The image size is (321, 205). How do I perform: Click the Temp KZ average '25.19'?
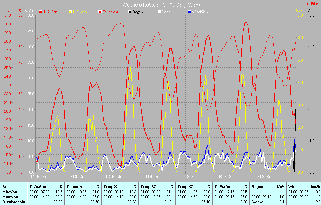click(x=206, y=202)
